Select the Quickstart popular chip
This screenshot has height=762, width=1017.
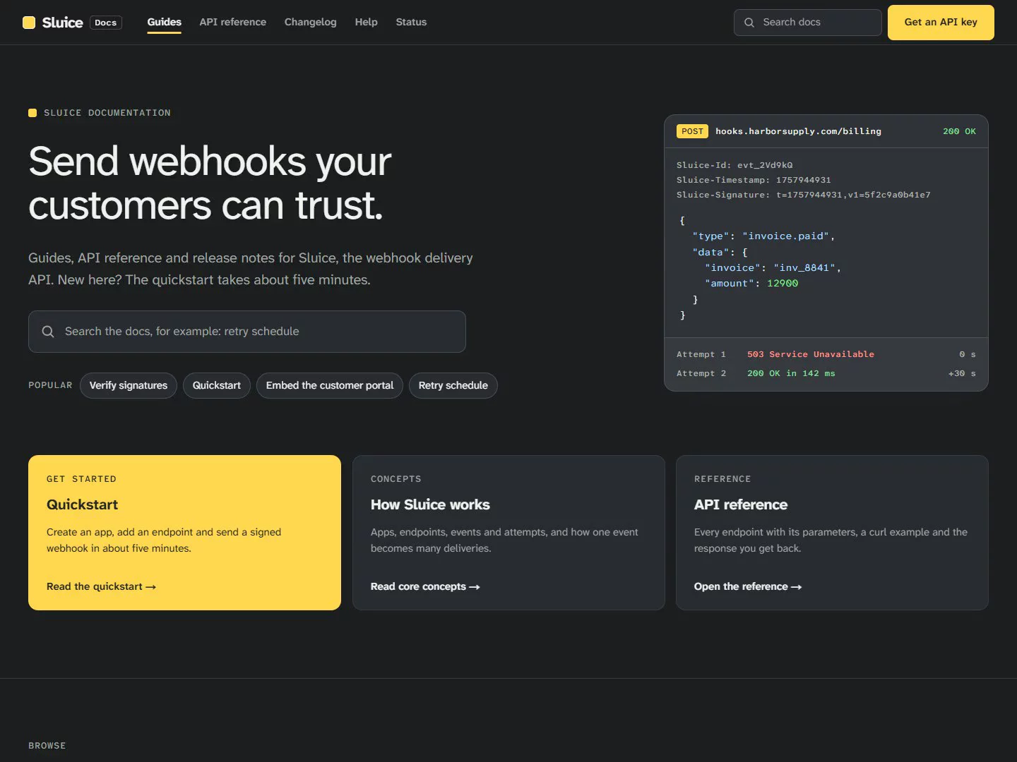pos(217,385)
